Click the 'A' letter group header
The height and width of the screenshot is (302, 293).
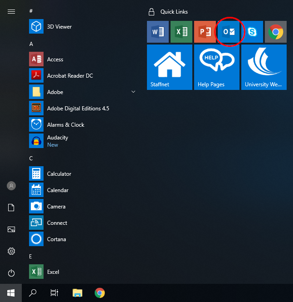[x=31, y=44]
